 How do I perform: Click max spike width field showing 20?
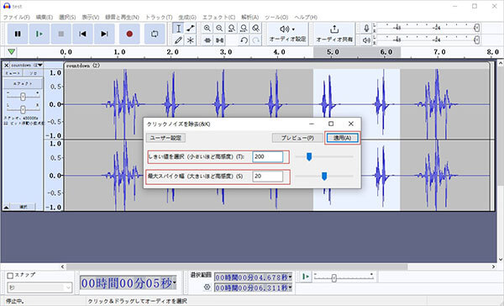click(267, 177)
